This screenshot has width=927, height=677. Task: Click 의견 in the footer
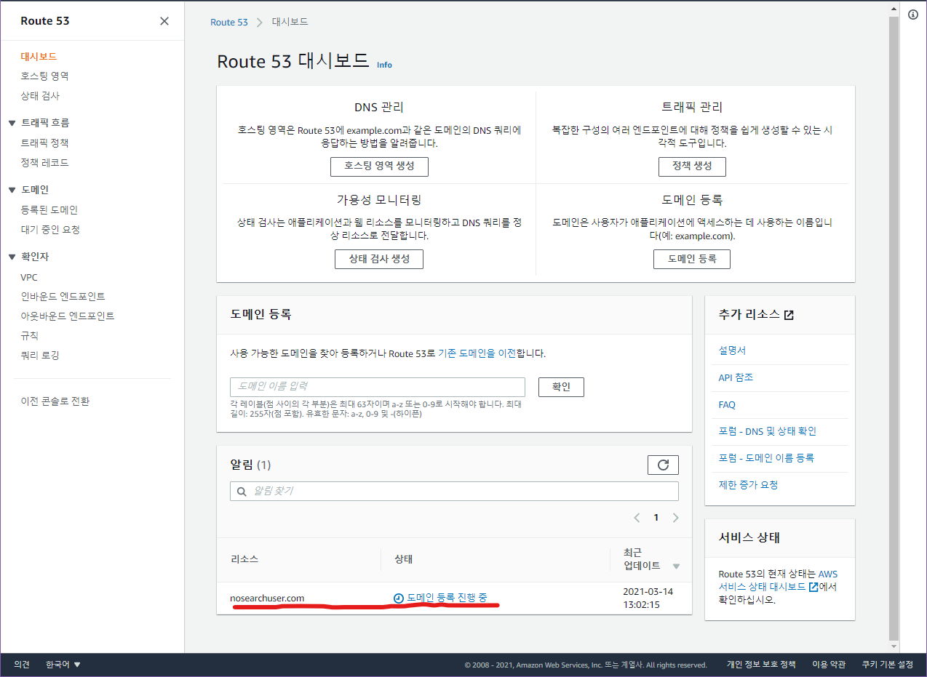(22, 665)
